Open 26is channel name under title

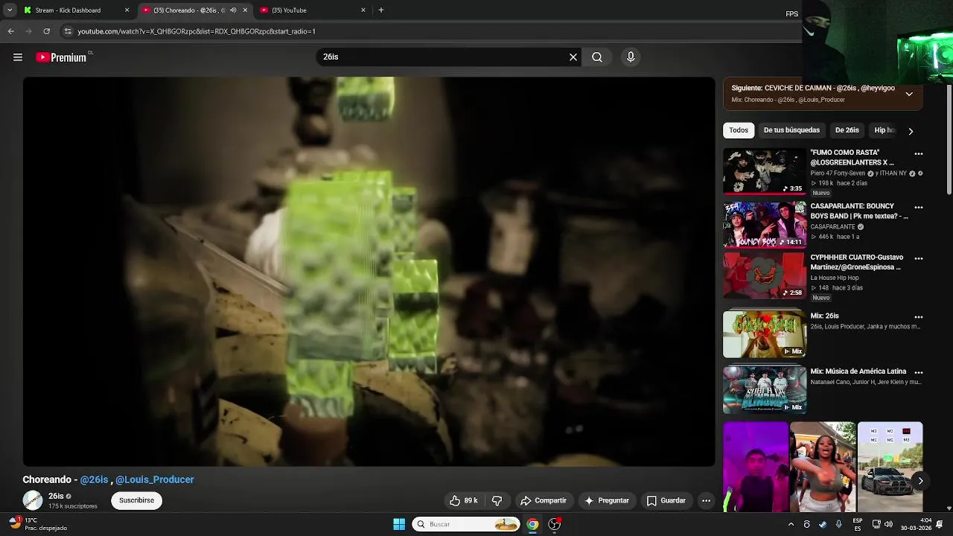tap(56, 497)
